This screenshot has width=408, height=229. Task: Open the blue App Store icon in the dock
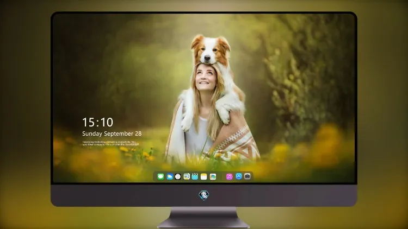click(x=239, y=176)
